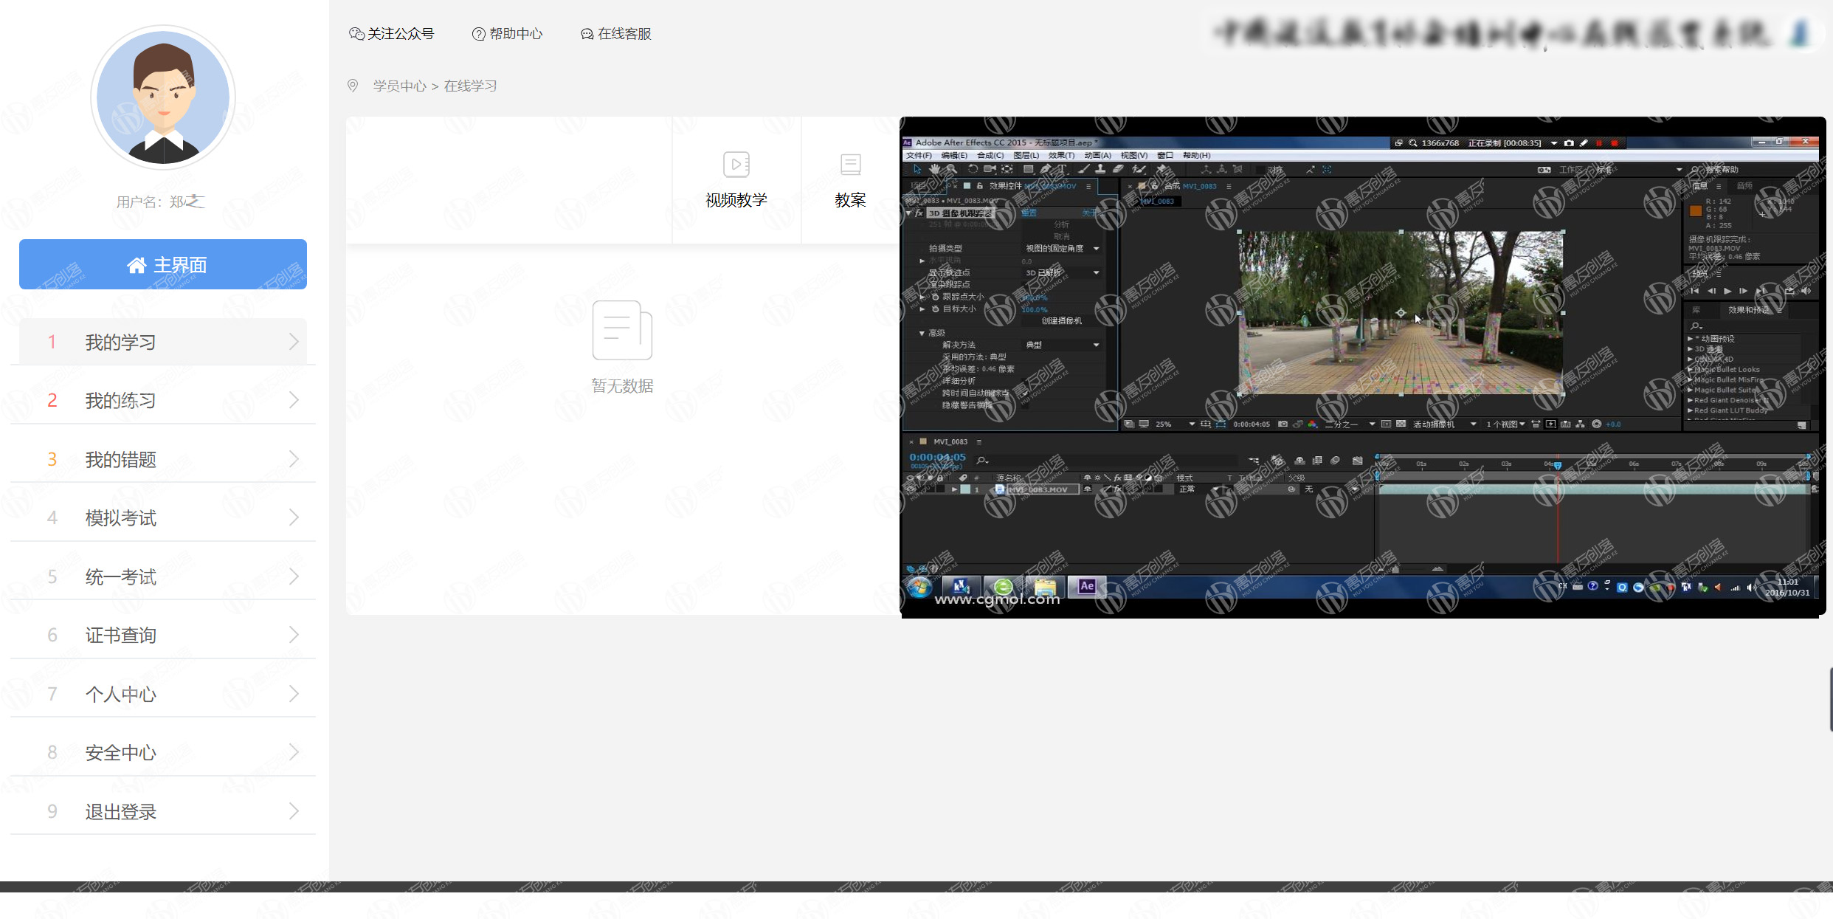The image size is (1833, 919).
Task: Click the orange color swatch in info panel
Action: pos(1696,211)
